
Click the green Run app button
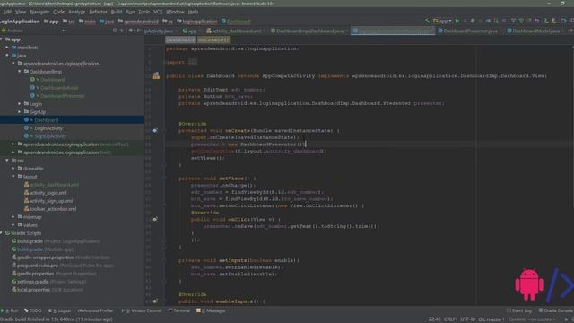[x=457, y=22]
